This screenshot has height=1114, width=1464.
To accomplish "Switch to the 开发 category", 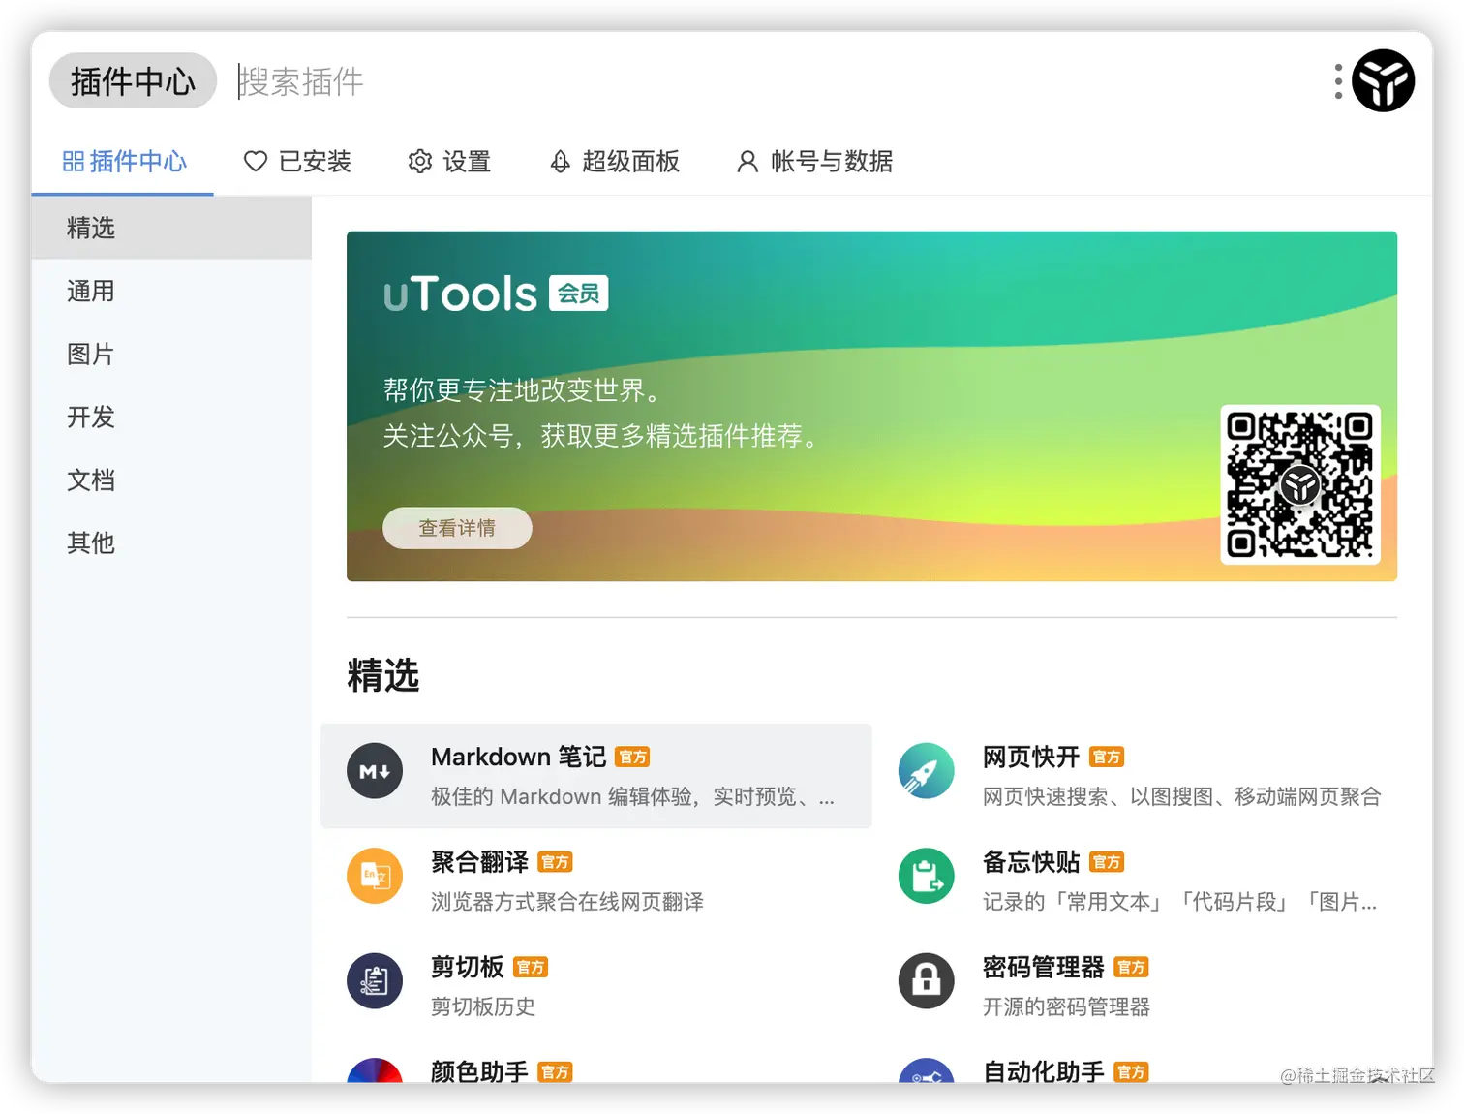I will (90, 418).
